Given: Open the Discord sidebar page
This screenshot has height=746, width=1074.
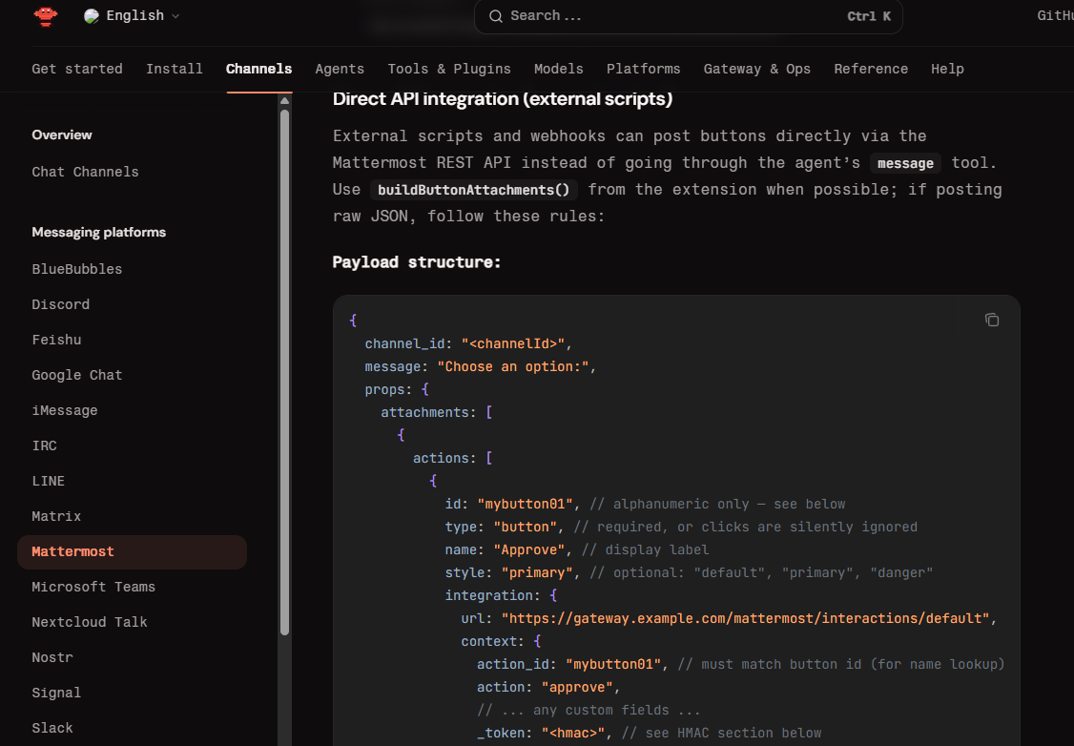Looking at the screenshot, I should [60, 304].
